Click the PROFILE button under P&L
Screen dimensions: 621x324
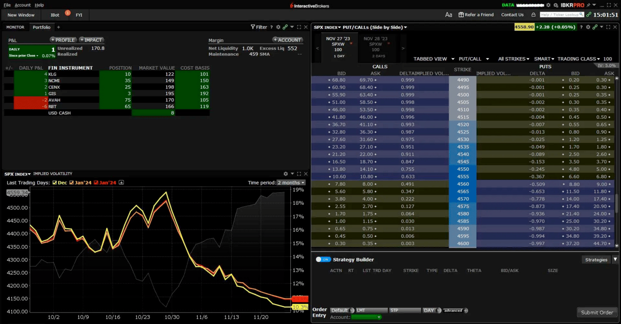point(63,40)
